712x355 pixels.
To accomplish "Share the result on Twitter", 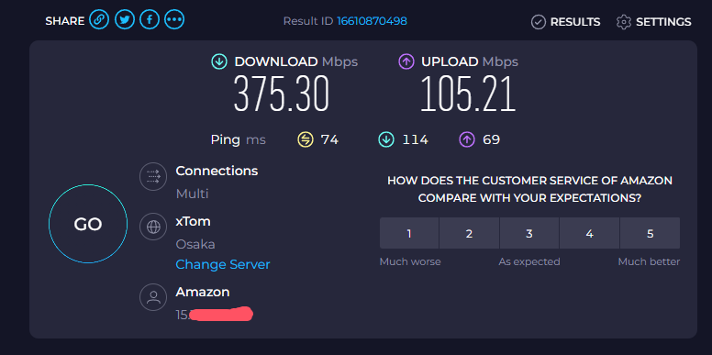I will coord(125,19).
